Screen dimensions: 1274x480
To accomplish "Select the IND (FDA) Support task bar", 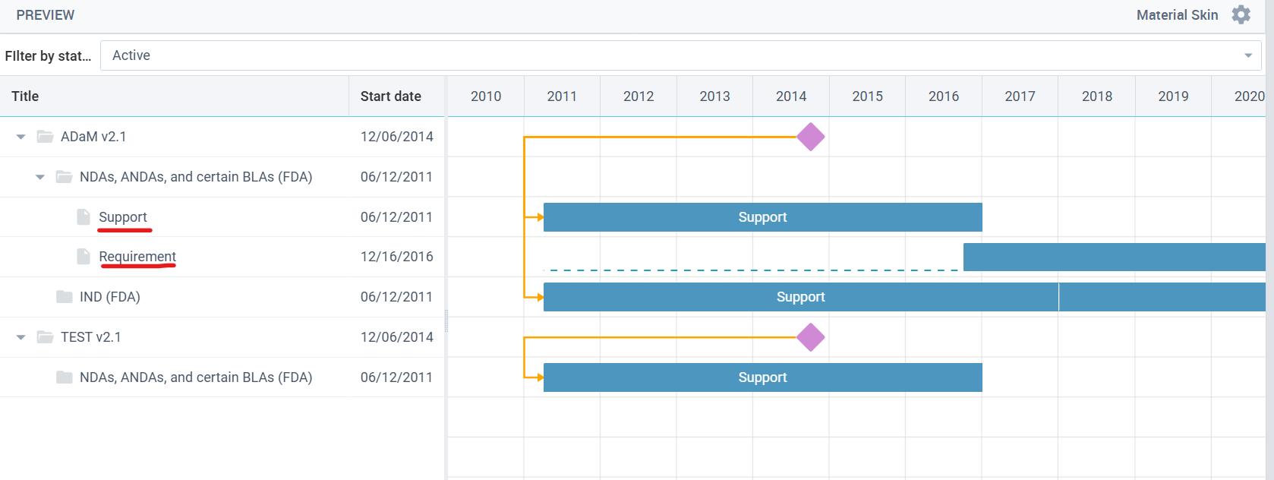I will tap(800, 297).
